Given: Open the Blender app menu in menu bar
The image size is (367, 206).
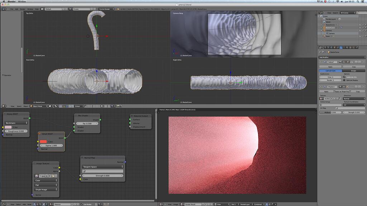Looking at the screenshot, I should [11, 1].
